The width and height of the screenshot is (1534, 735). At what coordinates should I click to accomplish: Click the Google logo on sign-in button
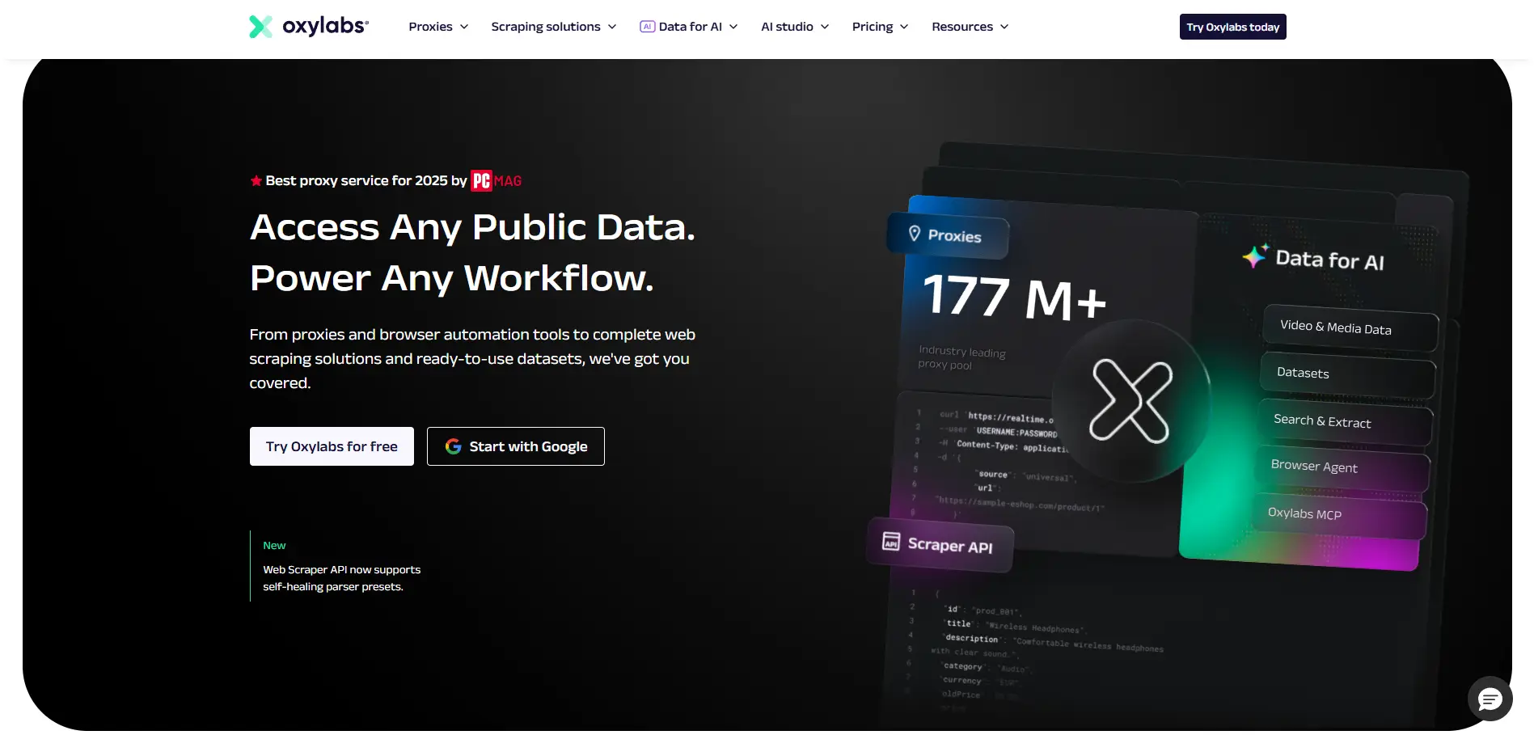coord(454,446)
